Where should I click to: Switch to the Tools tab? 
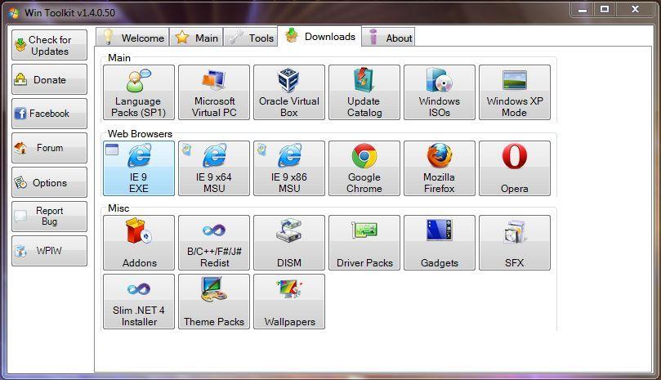[250, 37]
